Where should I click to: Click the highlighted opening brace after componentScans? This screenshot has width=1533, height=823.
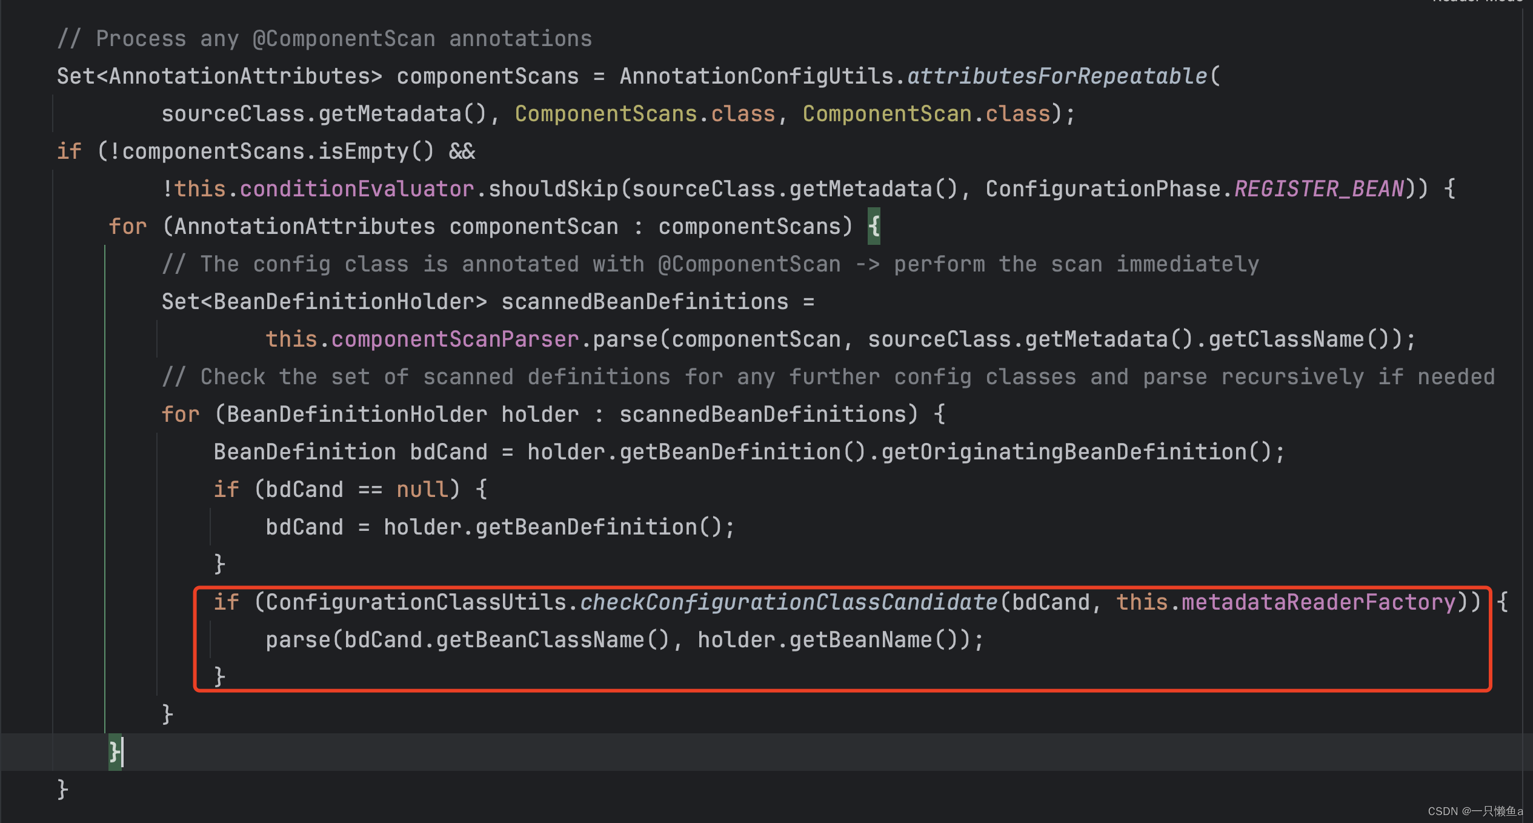click(x=873, y=227)
